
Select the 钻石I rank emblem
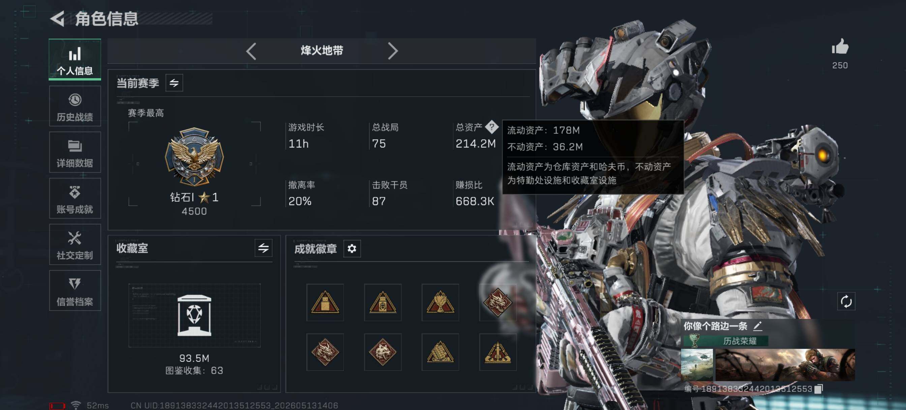coord(194,157)
